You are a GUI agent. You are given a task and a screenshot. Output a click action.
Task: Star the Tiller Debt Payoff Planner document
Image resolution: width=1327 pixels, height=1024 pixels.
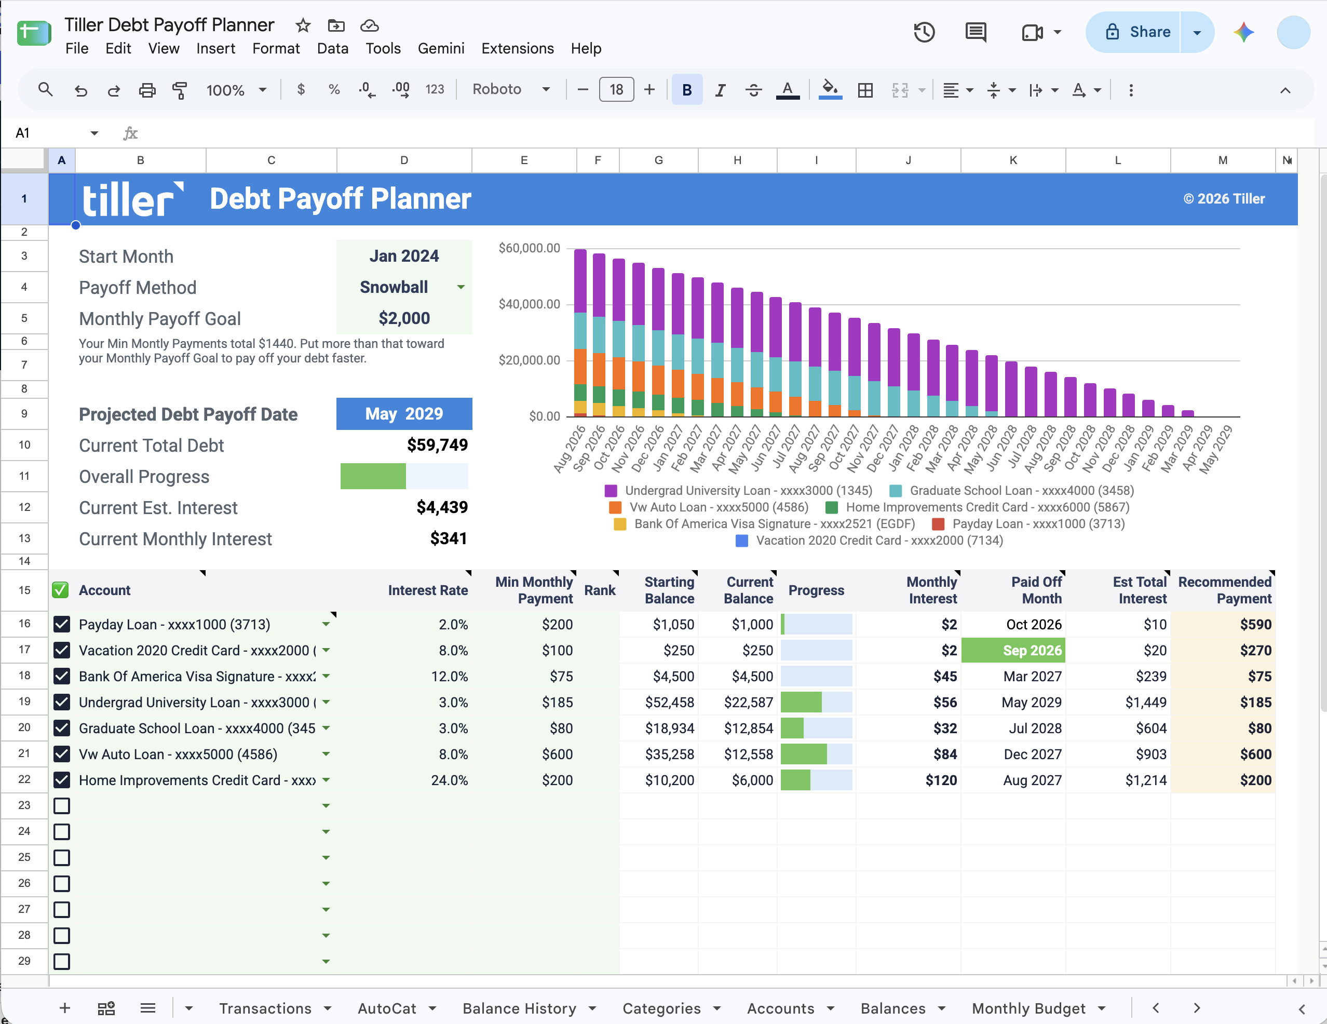303,25
